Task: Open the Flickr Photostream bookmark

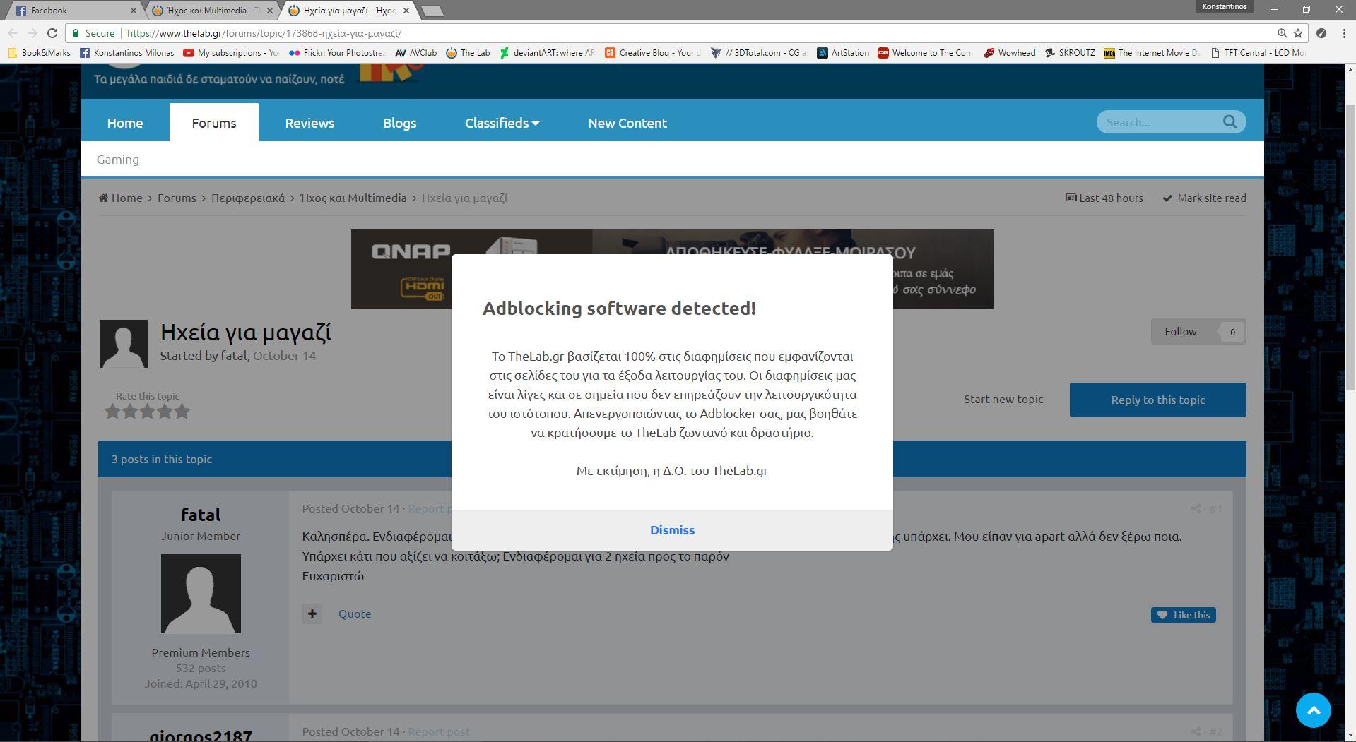Action: 336,53
